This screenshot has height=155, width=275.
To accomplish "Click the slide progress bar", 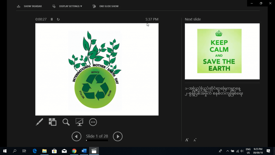I will coord(97,140).
